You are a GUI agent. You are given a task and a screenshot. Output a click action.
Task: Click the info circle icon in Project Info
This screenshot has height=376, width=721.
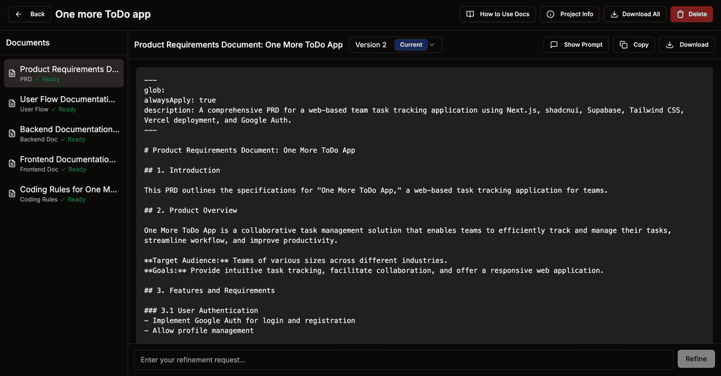pos(551,14)
